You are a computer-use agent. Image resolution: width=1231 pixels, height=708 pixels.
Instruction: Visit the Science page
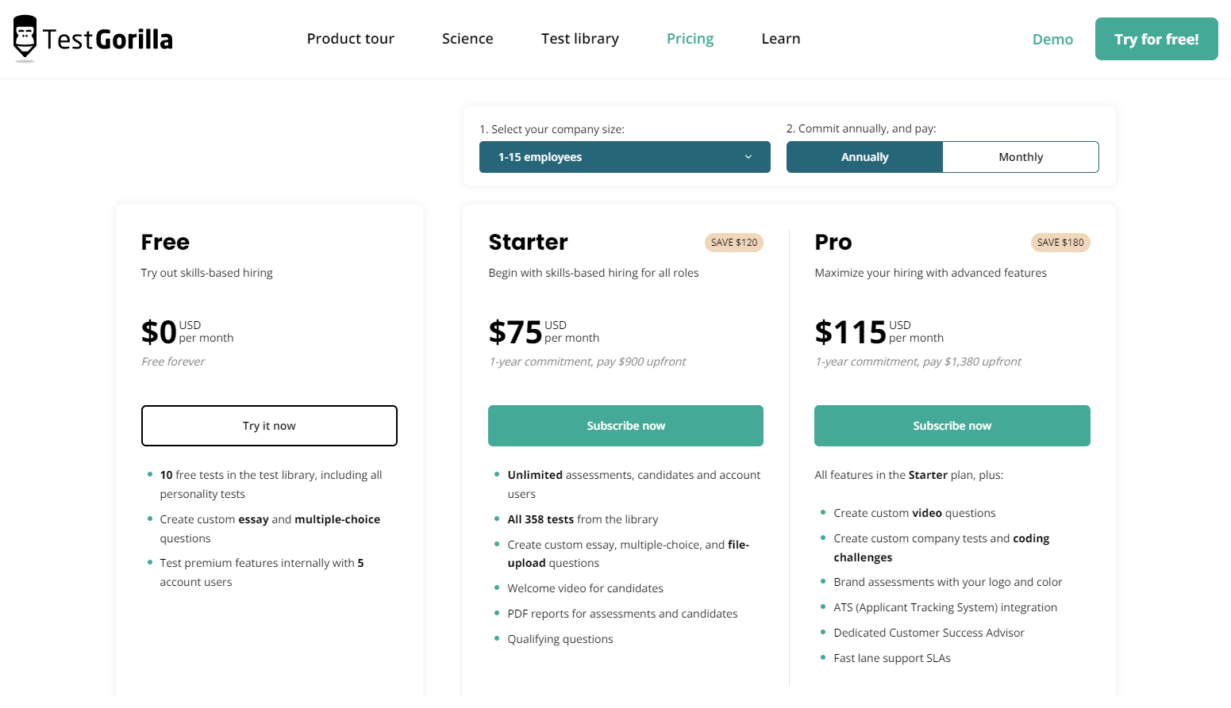tap(467, 38)
